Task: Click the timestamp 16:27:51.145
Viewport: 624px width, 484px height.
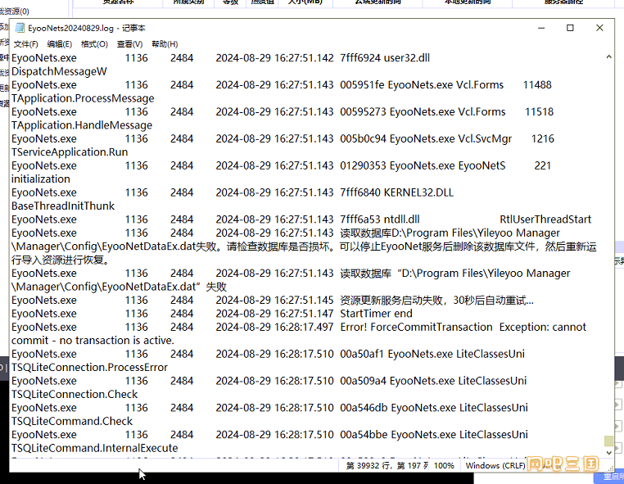Action: [304, 300]
